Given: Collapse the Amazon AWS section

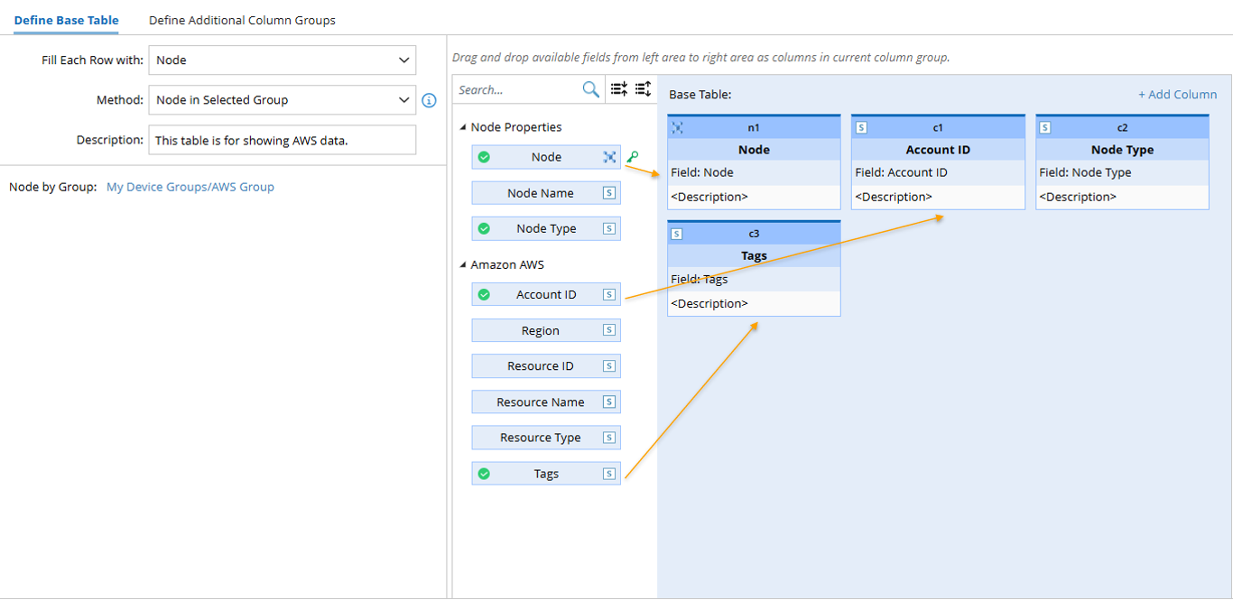Looking at the screenshot, I should [463, 264].
